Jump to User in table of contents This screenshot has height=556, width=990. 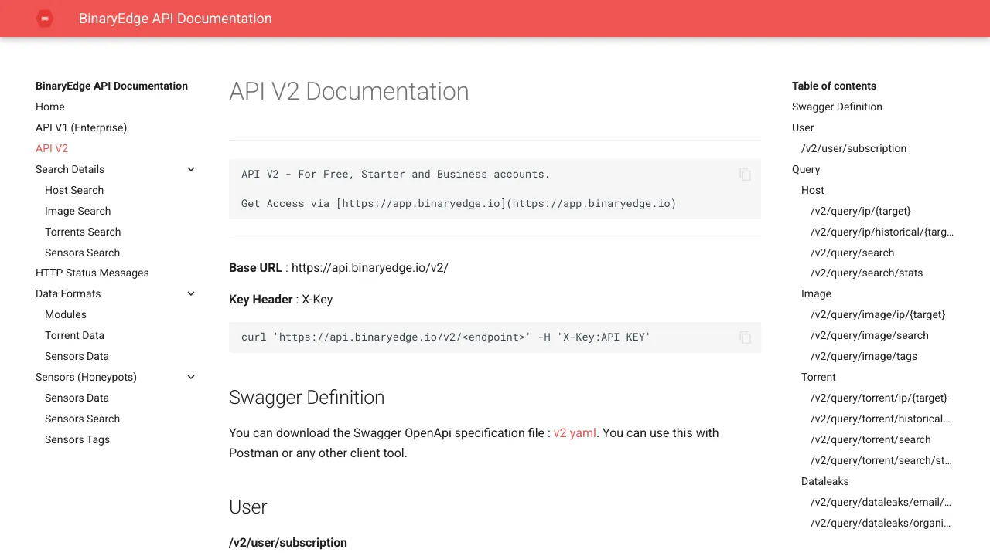pyautogui.click(x=803, y=127)
